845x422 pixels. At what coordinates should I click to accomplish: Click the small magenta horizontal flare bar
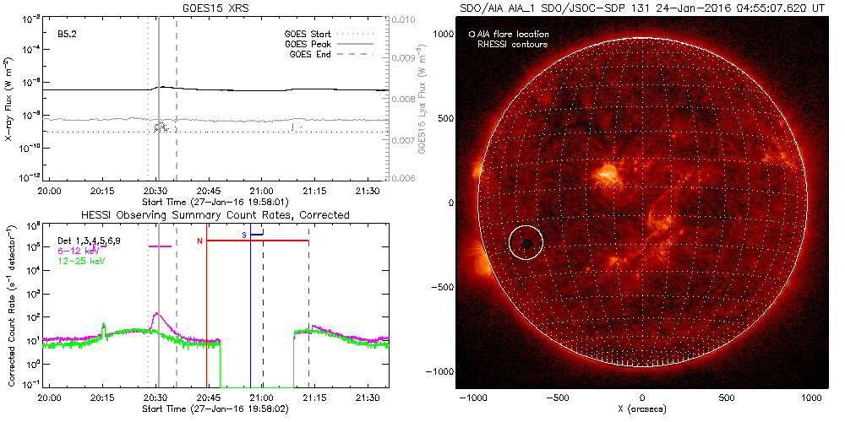(160, 246)
